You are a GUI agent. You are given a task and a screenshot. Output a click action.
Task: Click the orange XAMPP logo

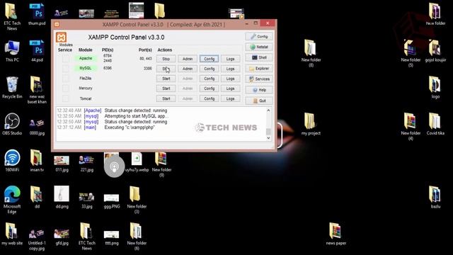tap(62, 38)
